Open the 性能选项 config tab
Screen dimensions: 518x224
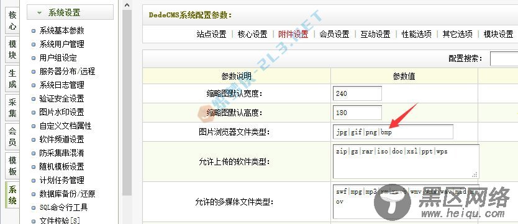(x=416, y=34)
